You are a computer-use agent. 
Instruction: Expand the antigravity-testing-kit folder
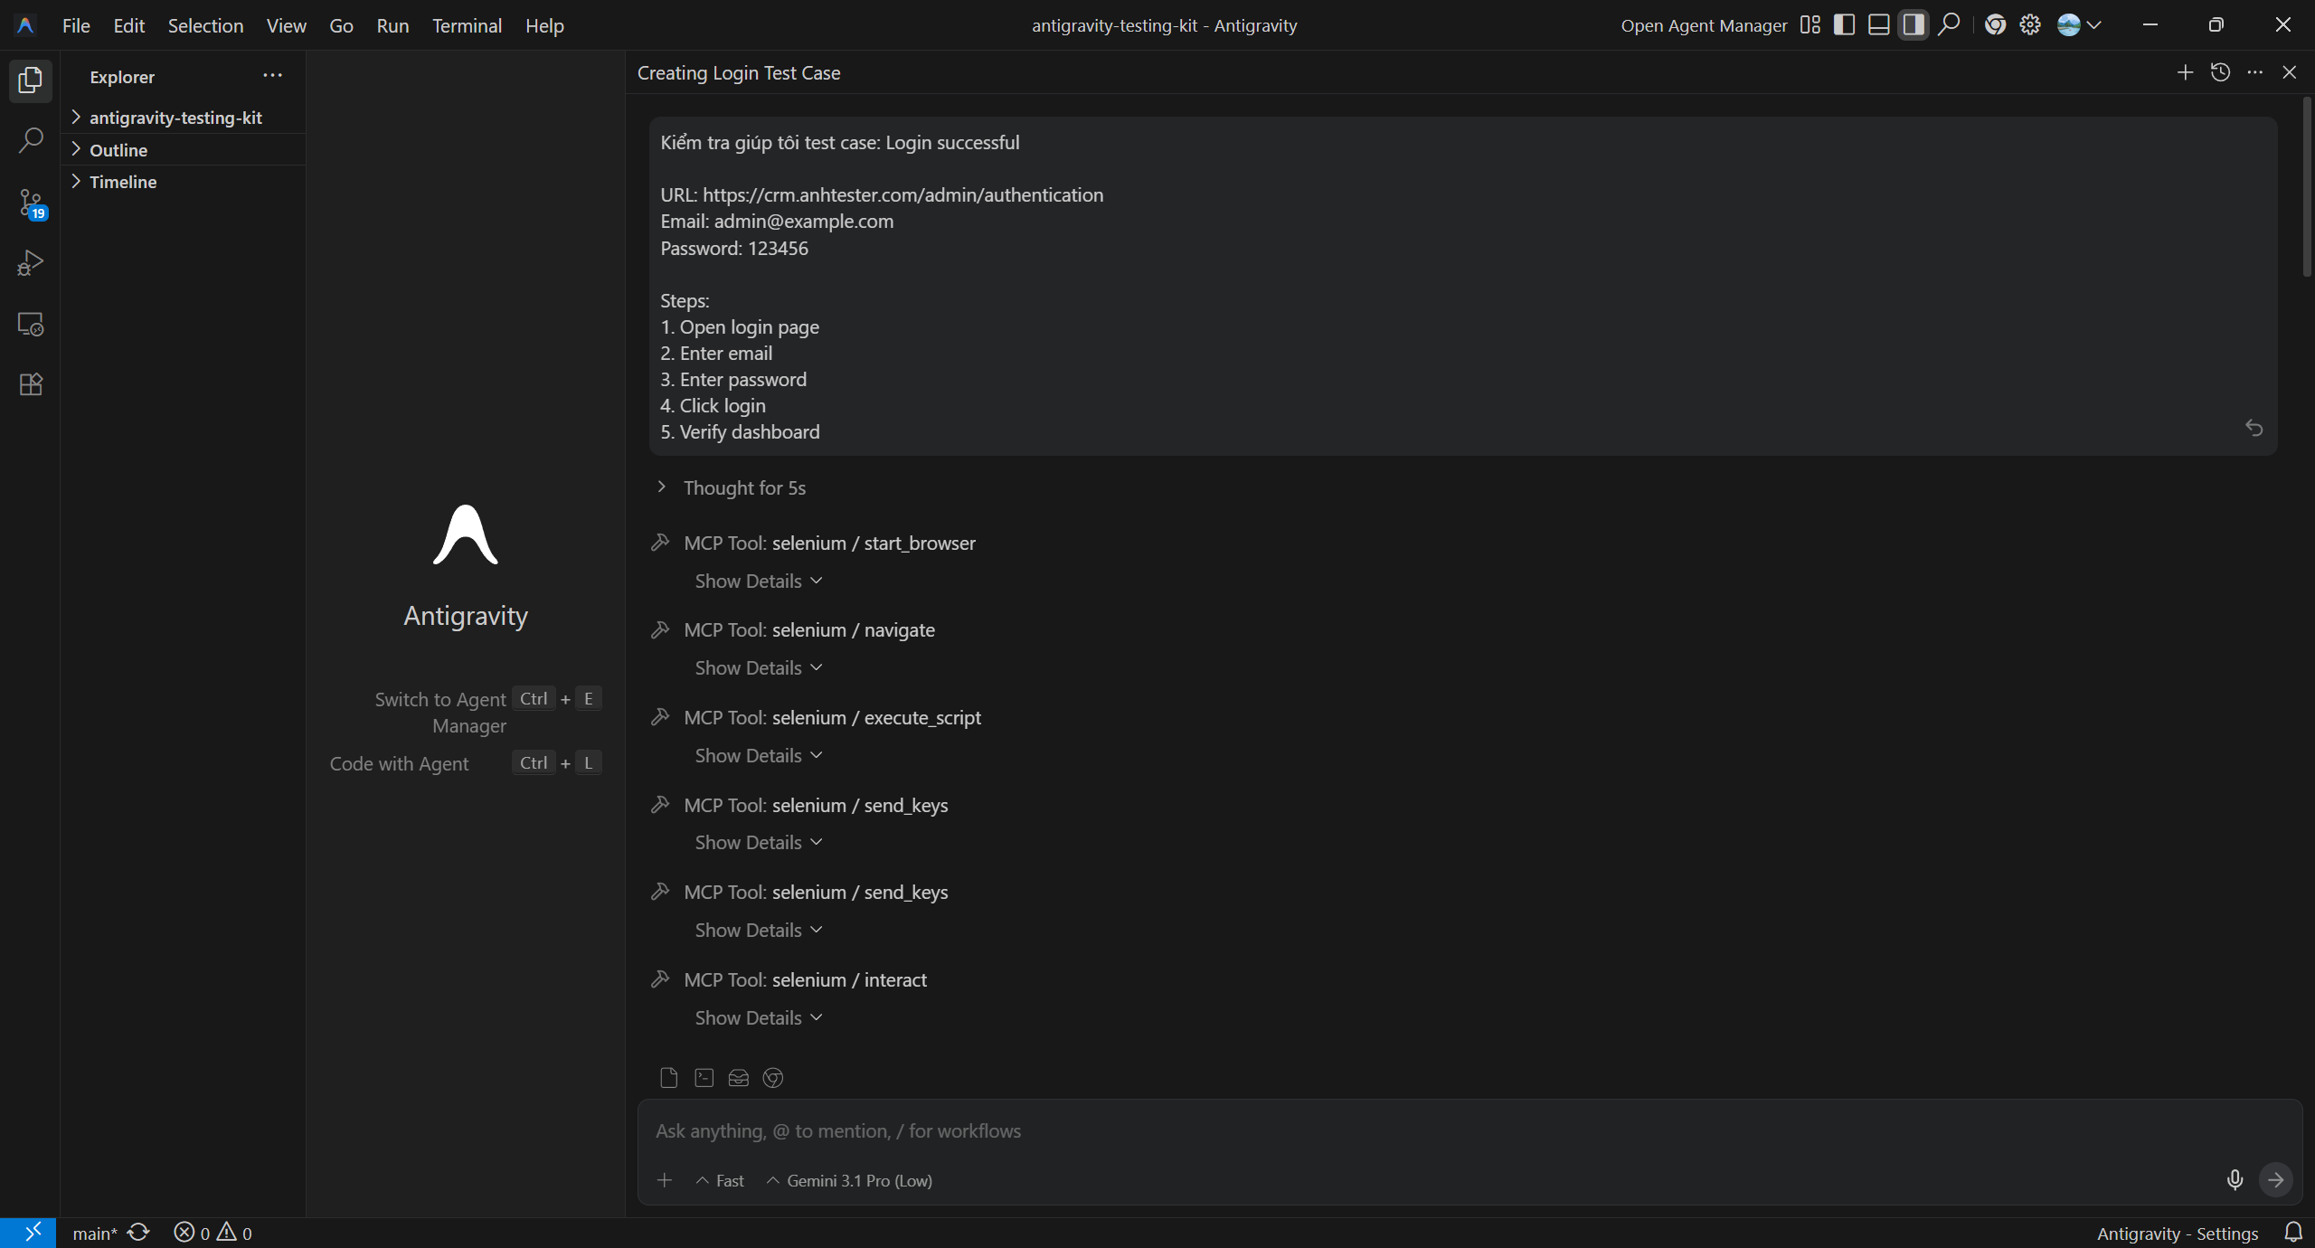coord(175,118)
